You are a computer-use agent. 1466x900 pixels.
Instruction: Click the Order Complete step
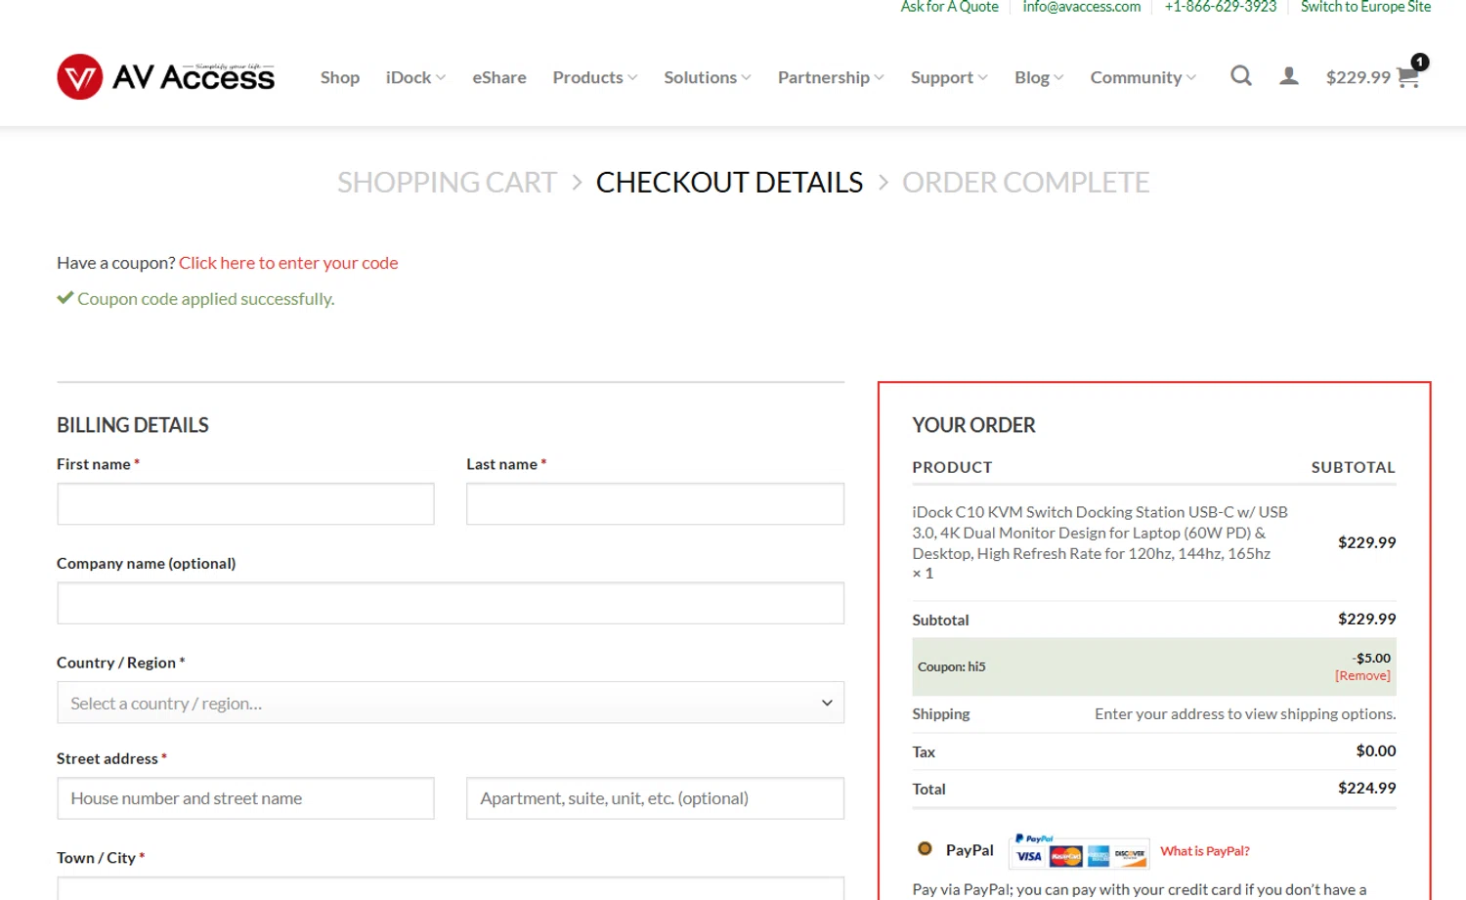[x=1025, y=183]
